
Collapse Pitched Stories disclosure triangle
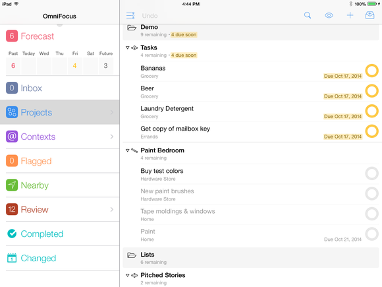pos(127,275)
